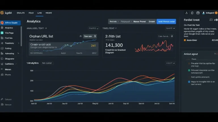This screenshot has height=122, width=218.
Task: Expand the Troeshony sidebar item arrow
Action: [x=19, y=43]
